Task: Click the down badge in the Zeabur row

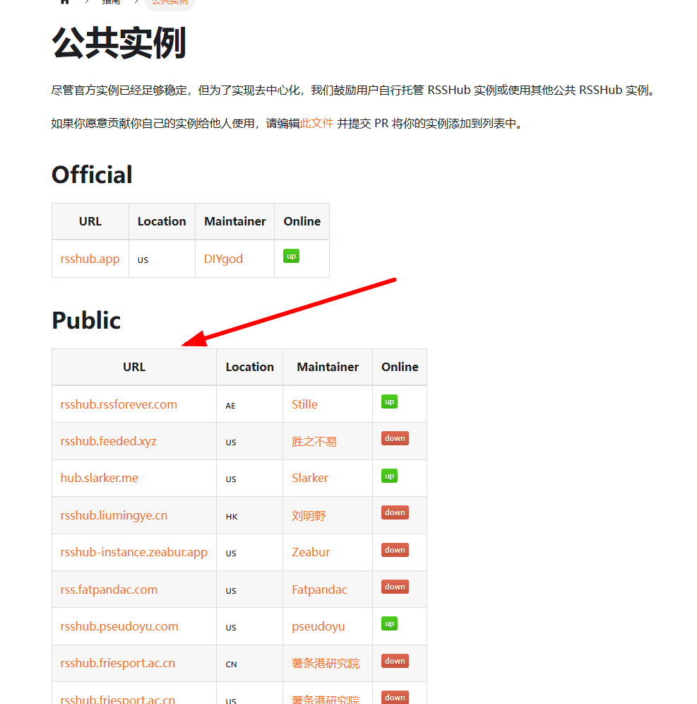Action: coord(395,550)
